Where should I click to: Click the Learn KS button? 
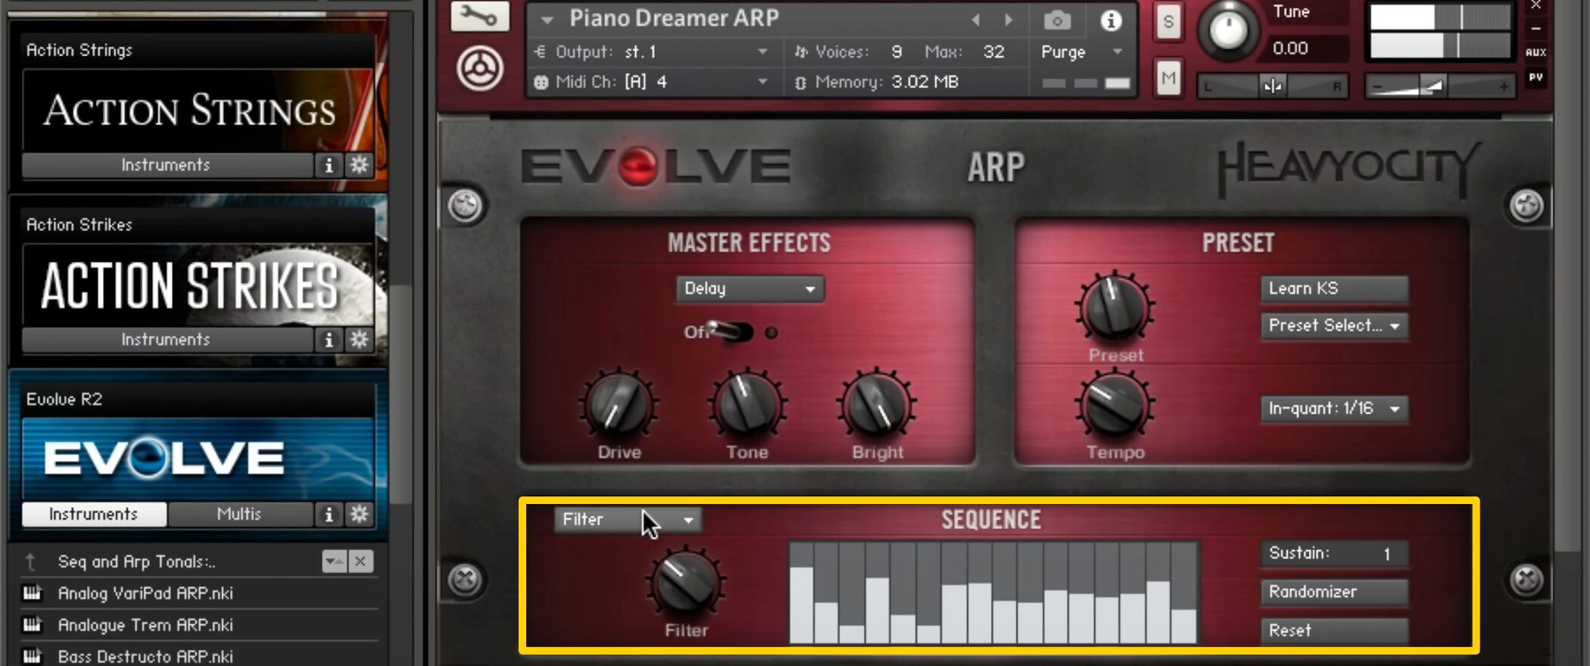click(x=1334, y=288)
